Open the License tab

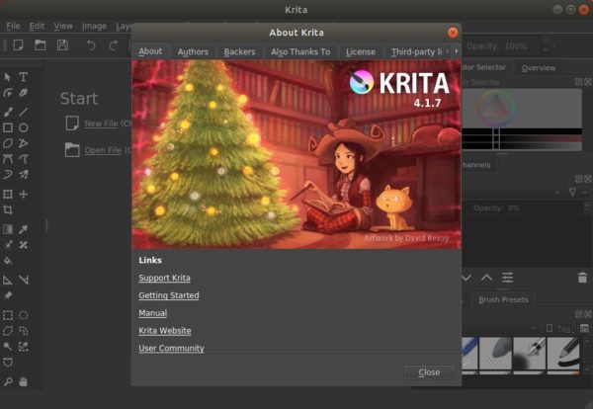point(361,51)
